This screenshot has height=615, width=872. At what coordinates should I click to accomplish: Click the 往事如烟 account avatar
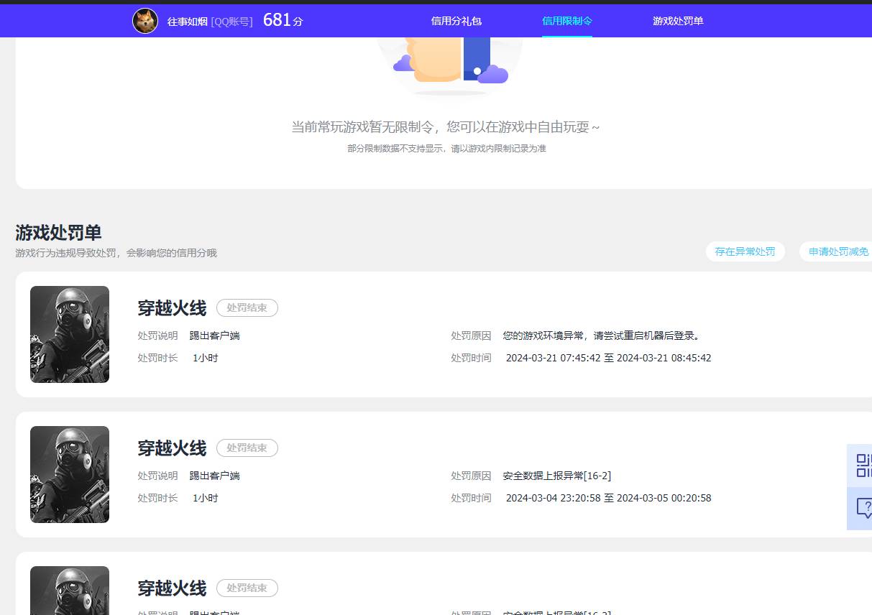click(x=145, y=20)
